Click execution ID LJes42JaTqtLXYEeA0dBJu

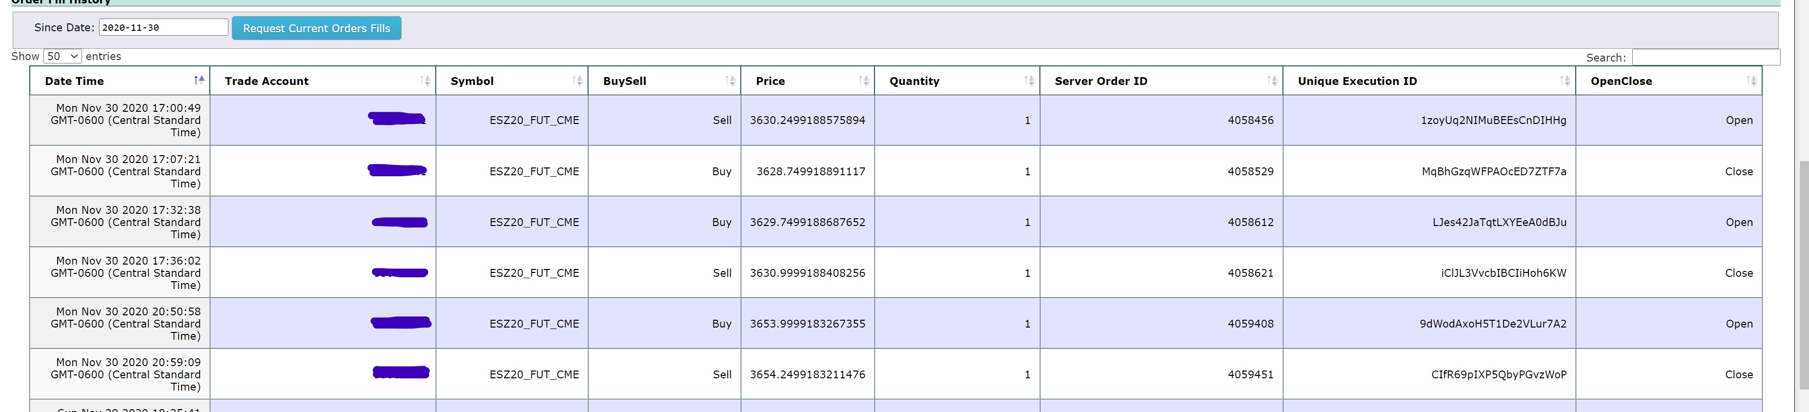point(1499,222)
